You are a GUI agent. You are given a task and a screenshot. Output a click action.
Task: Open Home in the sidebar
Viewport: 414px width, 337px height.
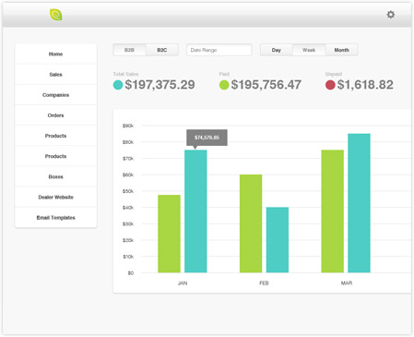[x=55, y=54]
